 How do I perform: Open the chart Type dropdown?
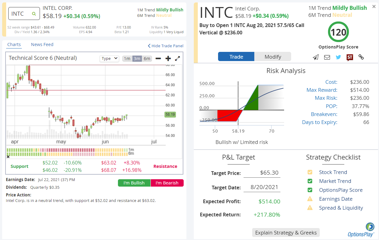pyautogui.click(x=109, y=58)
